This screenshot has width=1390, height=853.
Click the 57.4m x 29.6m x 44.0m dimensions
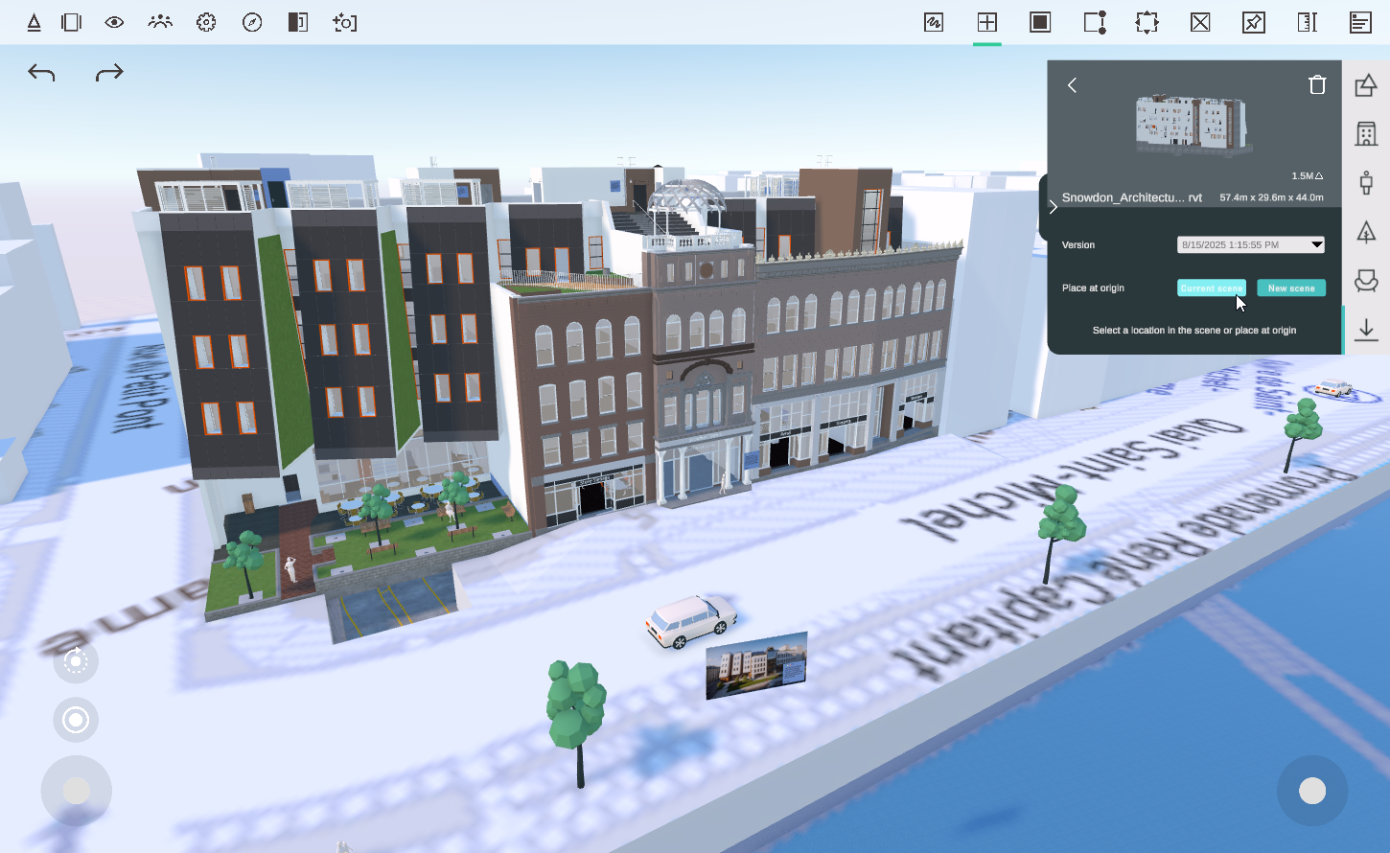[1271, 197]
